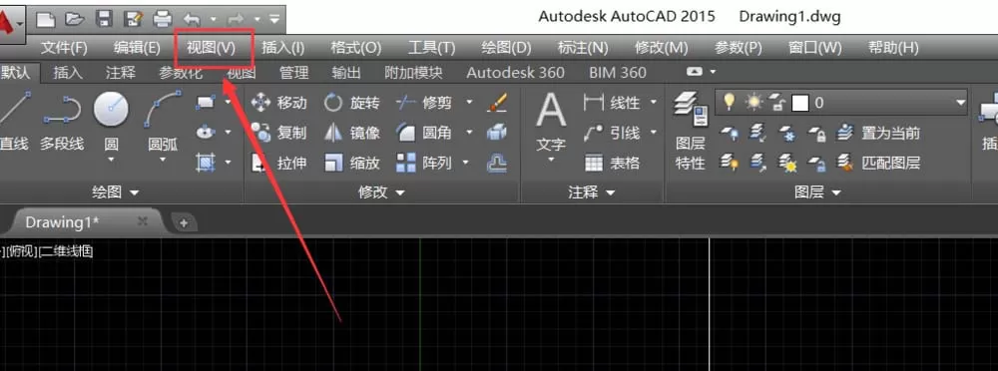Open the 标注(N) menu
The height and width of the screenshot is (371, 998).
point(583,48)
